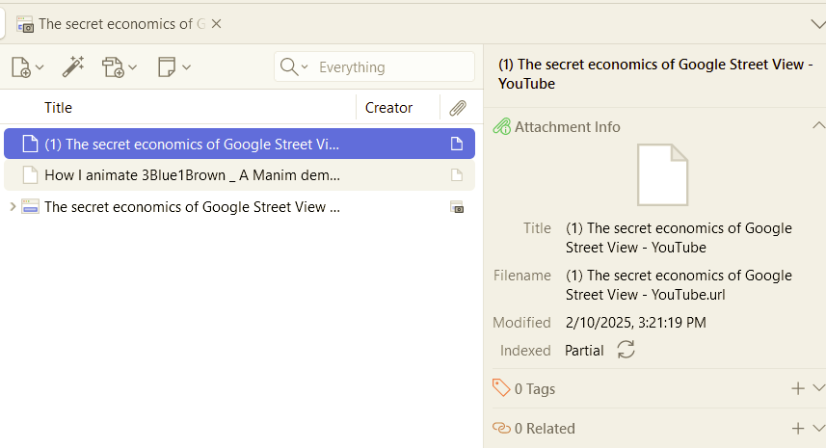Edit the Title field in Attachment Info
The width and height of the screenshot is (826, 448).
679,237
